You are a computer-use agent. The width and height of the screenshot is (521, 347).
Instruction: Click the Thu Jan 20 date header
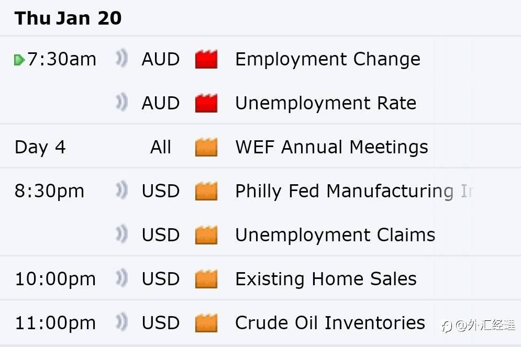(x=68, y=18)
